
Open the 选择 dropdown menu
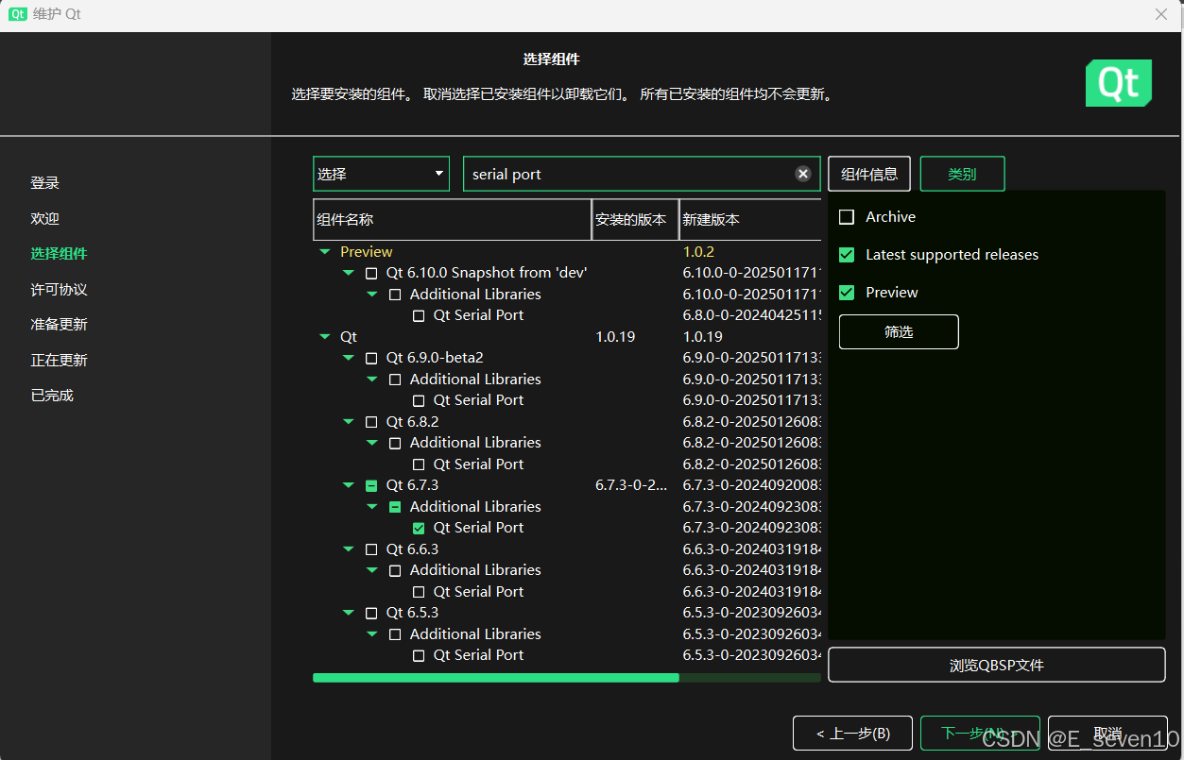coord(381,174)
